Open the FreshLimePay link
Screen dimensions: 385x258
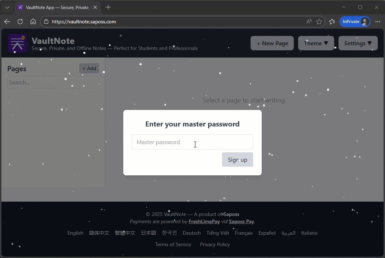[x=204, y=221]
